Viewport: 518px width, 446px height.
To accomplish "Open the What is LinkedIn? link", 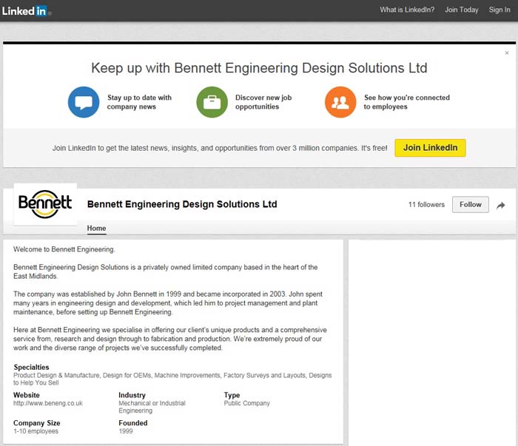I will (407, 10).
